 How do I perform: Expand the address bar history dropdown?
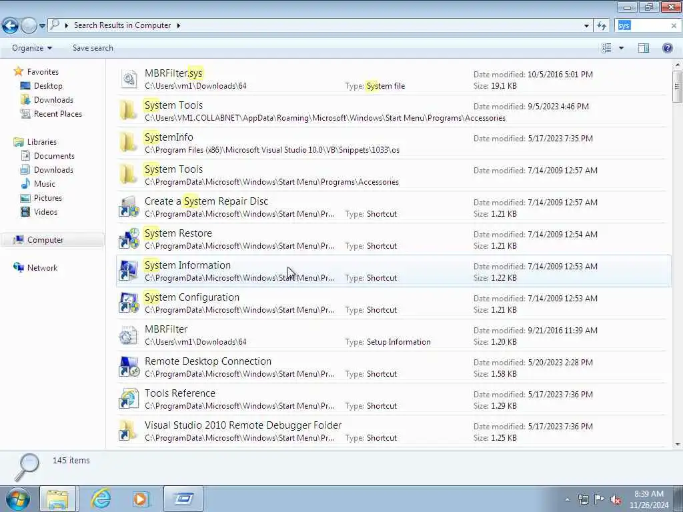(586, 26)
